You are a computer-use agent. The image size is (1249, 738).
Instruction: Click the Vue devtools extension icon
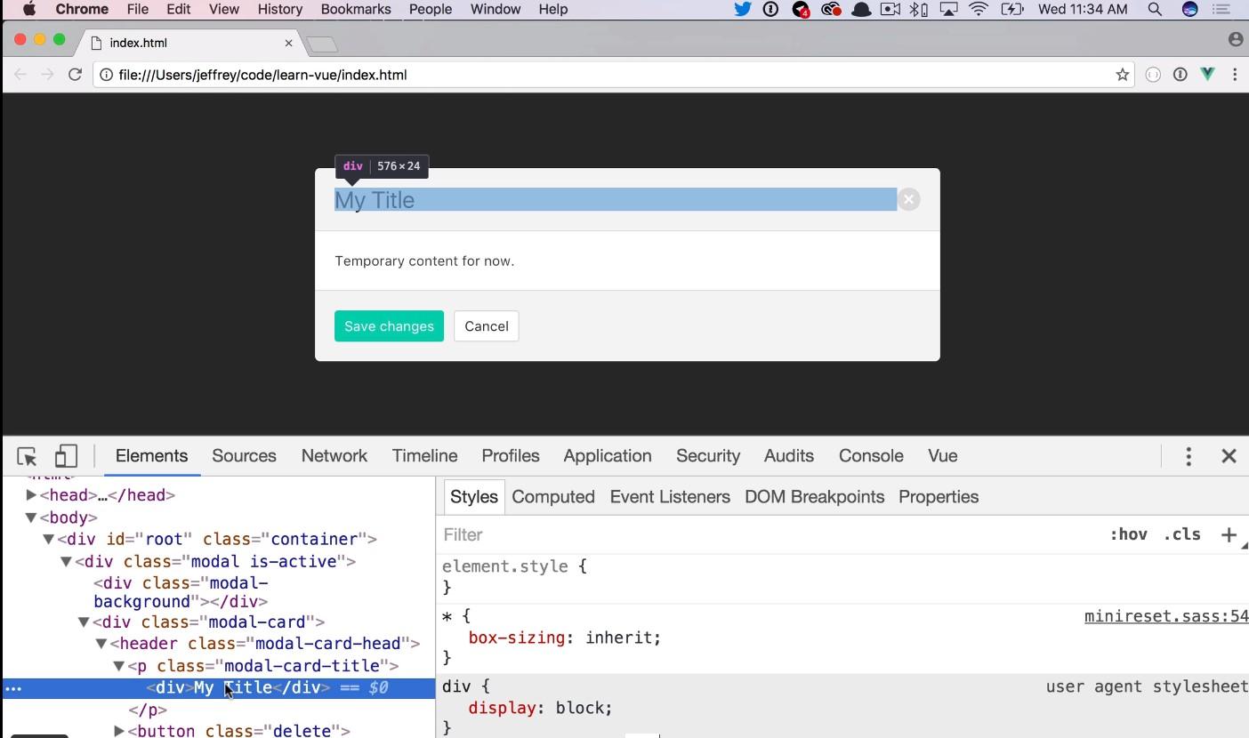click(x=1207, y=75)
